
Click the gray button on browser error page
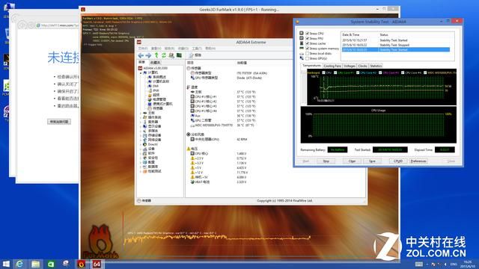(x=59, y=122)
